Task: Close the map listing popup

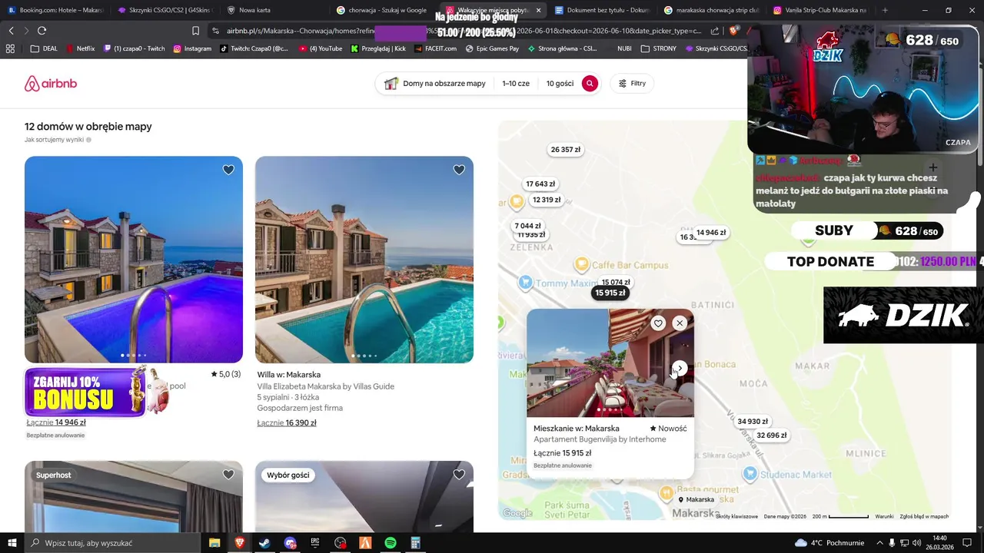Action: tap(680, 323)
